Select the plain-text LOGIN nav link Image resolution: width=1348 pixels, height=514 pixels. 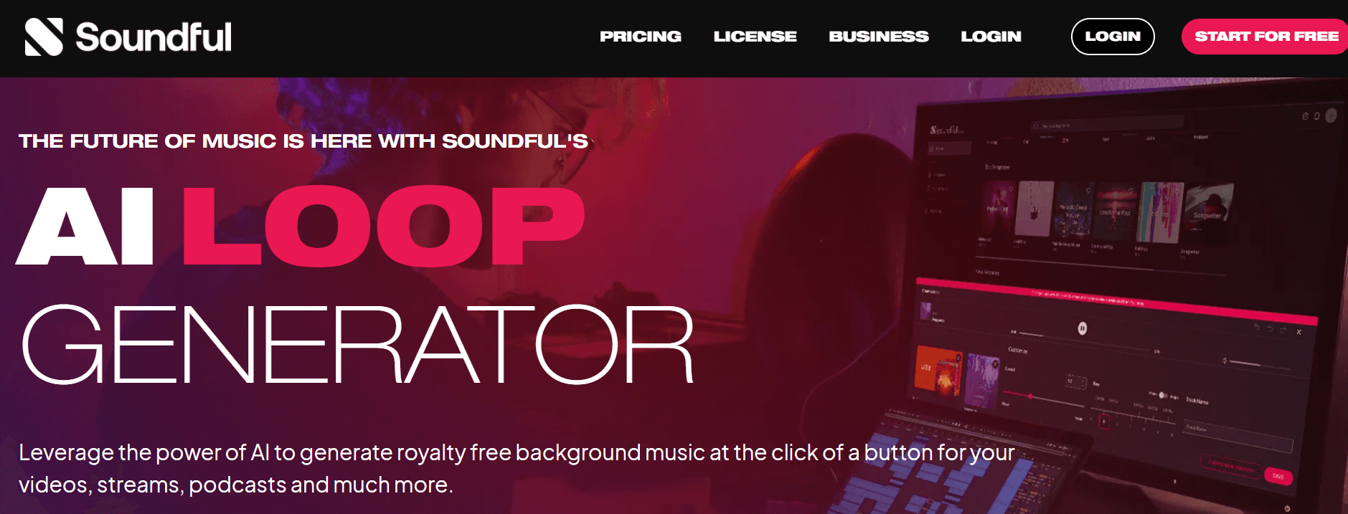pyautogui.click(x=991, y=37)
